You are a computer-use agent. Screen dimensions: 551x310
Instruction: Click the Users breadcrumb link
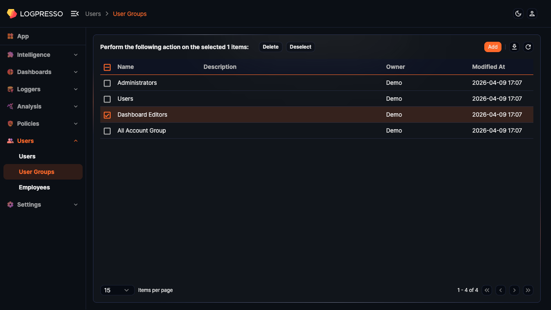pyautogui.click(x=93, y=14)
